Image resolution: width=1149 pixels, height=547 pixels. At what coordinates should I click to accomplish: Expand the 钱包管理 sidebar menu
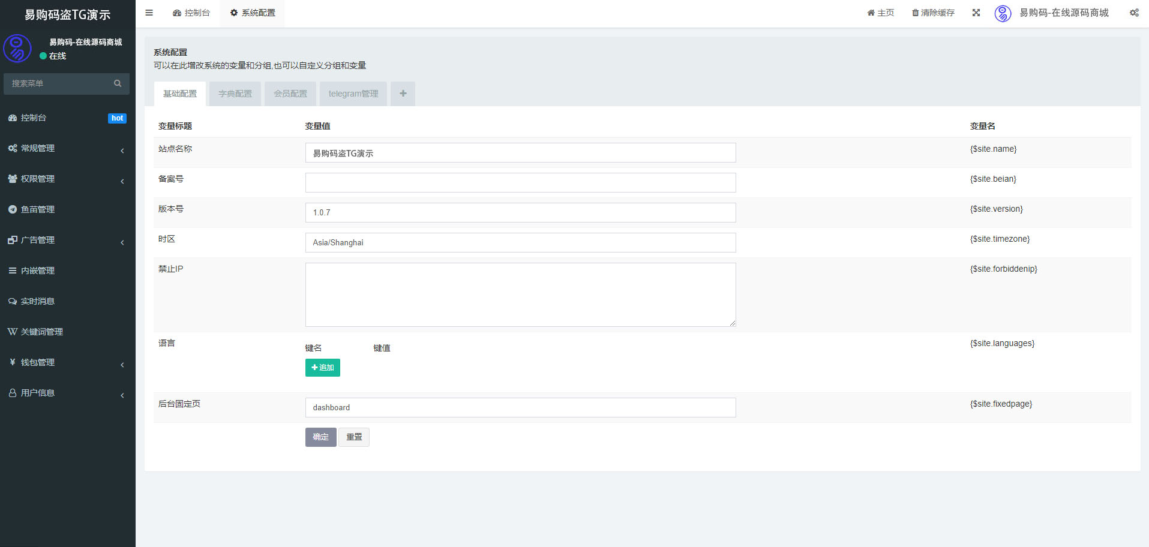(66, 362)
